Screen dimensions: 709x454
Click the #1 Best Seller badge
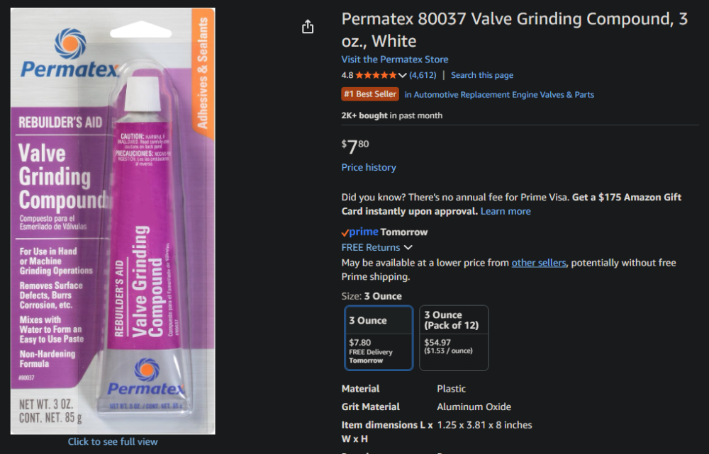pos(370,94)
